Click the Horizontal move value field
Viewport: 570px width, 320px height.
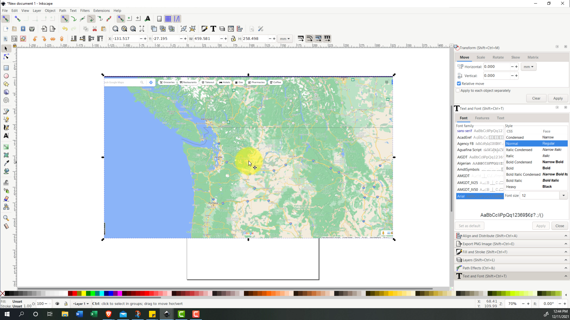(497, 67)
